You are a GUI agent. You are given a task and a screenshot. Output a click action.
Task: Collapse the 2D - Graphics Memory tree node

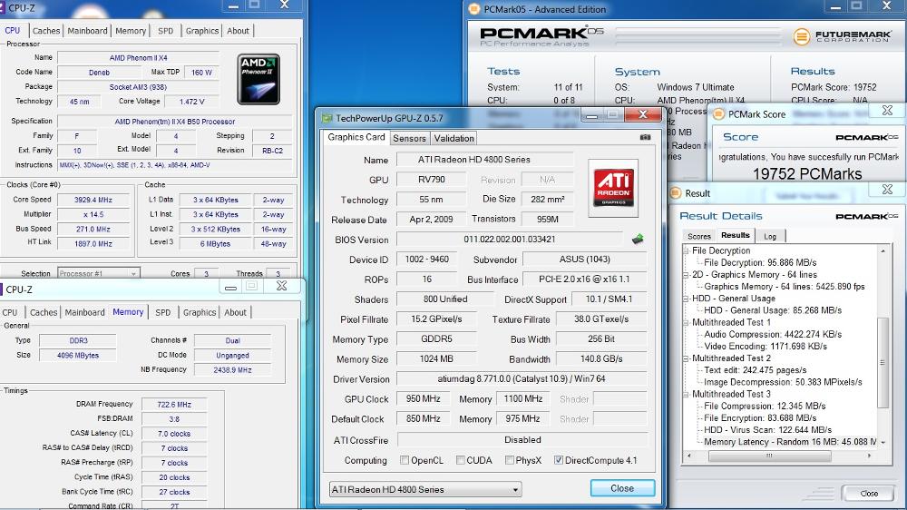[x=687, y=274]
